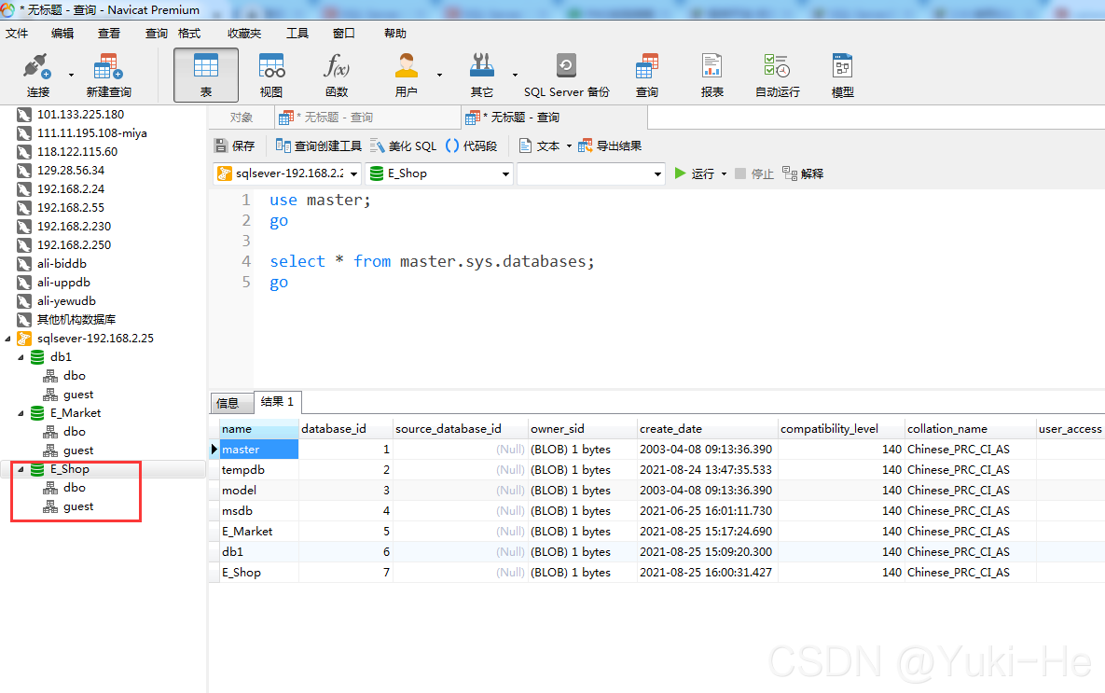Open the 查看 menu
This screenshot has height=693, width=1105.
[x=109, y=34]
